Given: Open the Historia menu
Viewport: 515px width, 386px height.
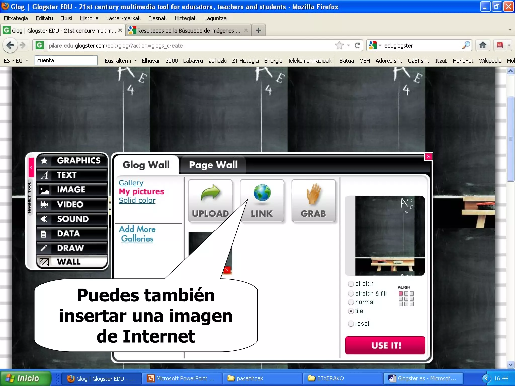Looking at the screenshot, I should click(89, 18).
